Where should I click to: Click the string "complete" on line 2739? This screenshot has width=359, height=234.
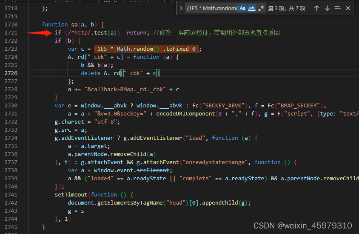pos(195,179)
